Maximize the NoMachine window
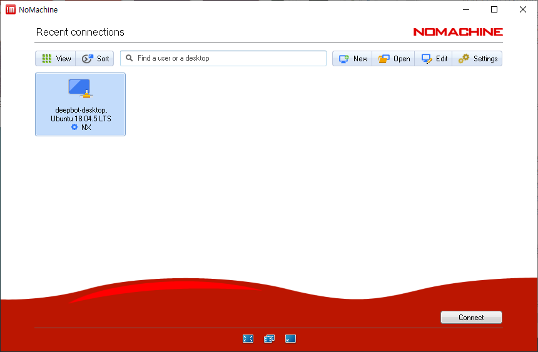Image resolution: width=538 pixels, height=352 pixels. 494,9
